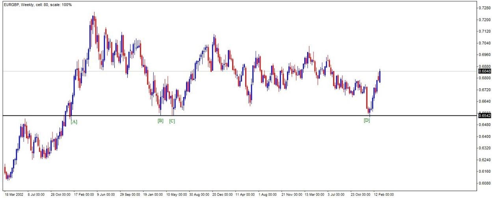Click the 12 Feb 00:00 date label

click(384, 194)
